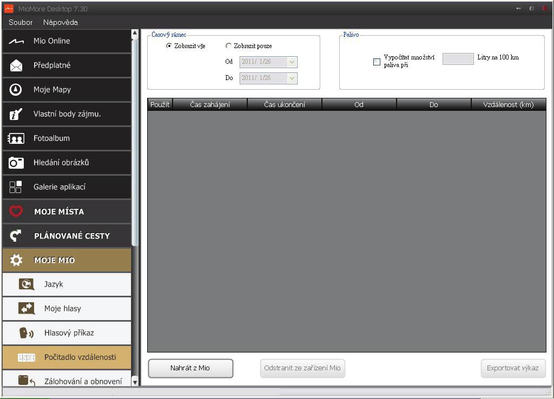
Task: Click Odstranit ze zařízení Mio button
Action: click(x=302, y=368)
